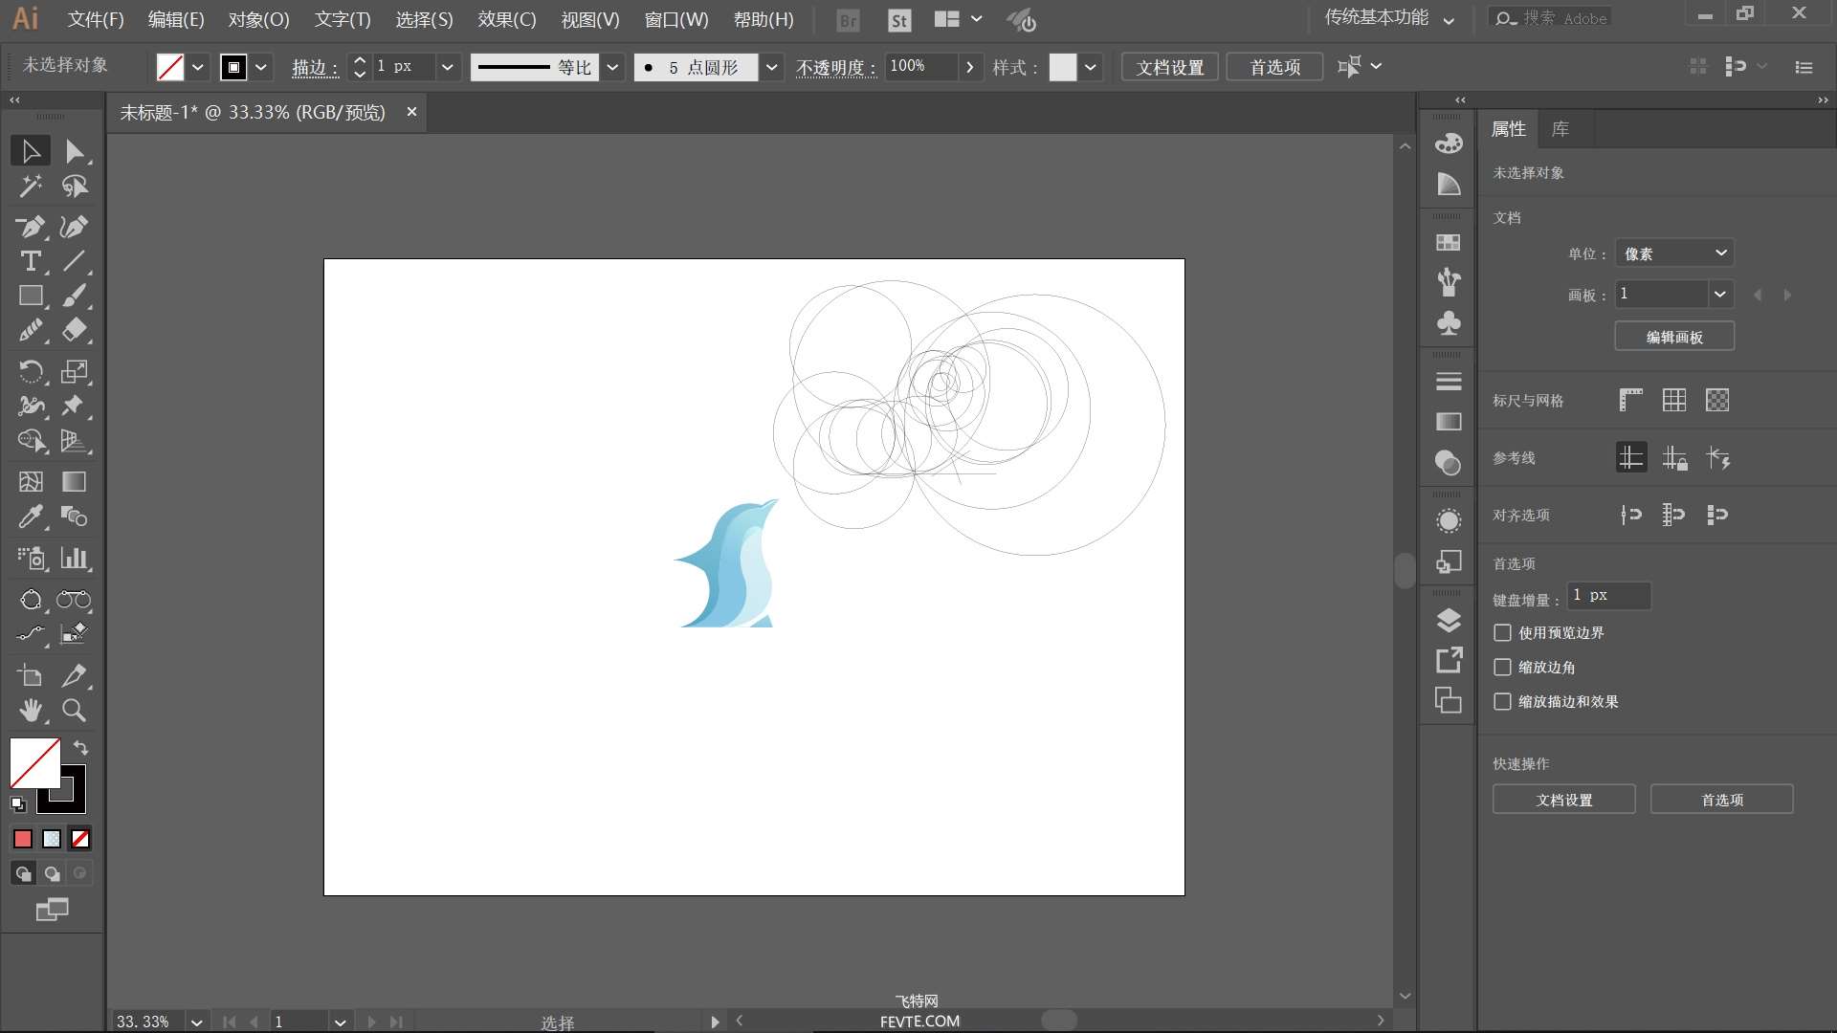Open the 效果(C) menu
This screenshot has height=1033, width=1837.
tap(507, 19)
